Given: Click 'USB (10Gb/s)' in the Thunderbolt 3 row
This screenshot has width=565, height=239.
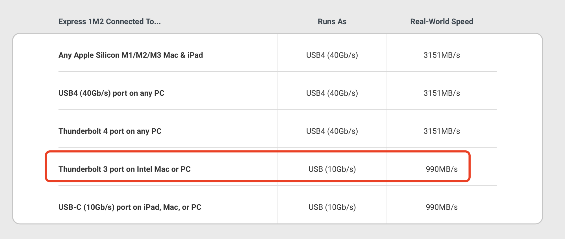Looking at the screenshot, I should tap(332, 169).
